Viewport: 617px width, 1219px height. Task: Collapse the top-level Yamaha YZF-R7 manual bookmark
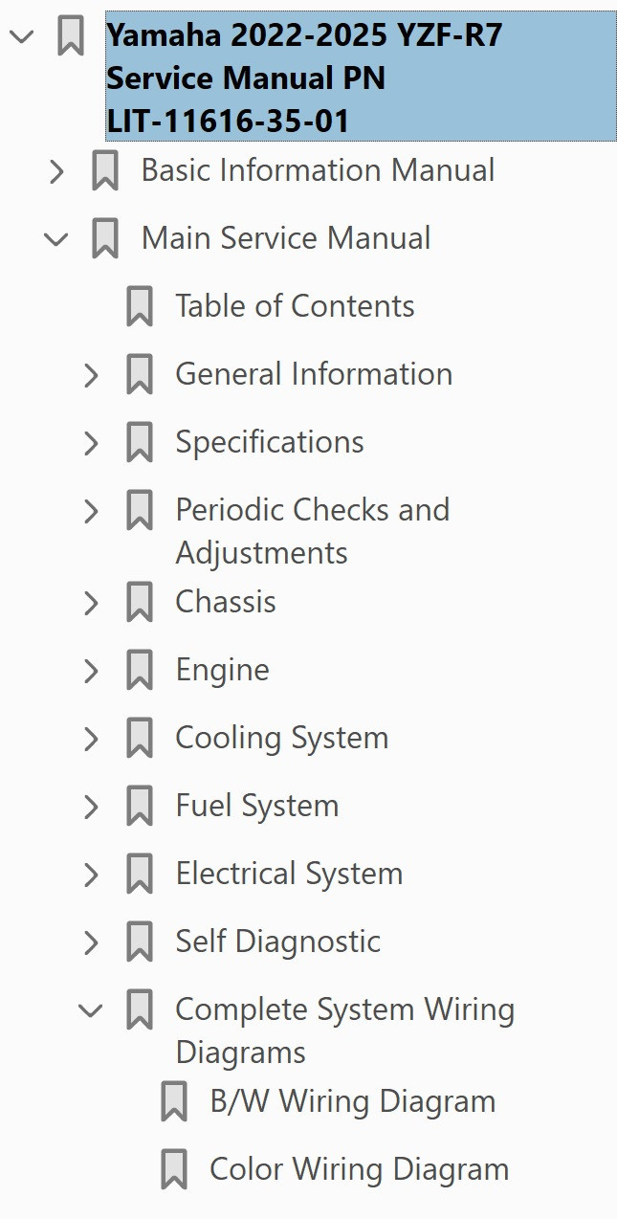(x=19, y=36)
